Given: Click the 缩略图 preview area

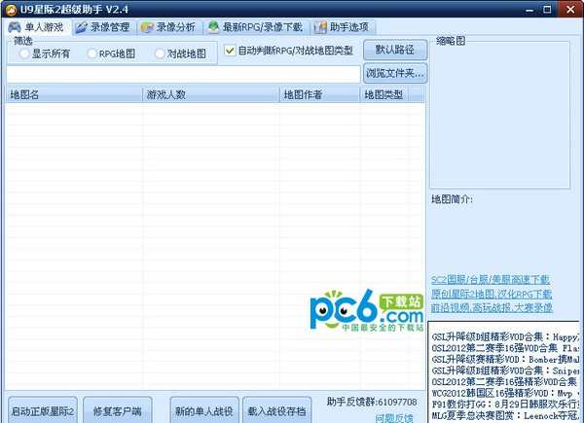Looking at the screenshot, I should click(500, 115).
